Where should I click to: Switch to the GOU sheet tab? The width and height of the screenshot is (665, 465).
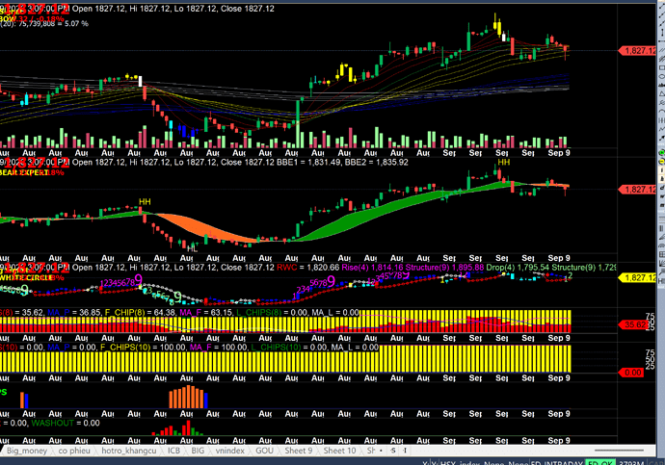[x=264, y=451]
